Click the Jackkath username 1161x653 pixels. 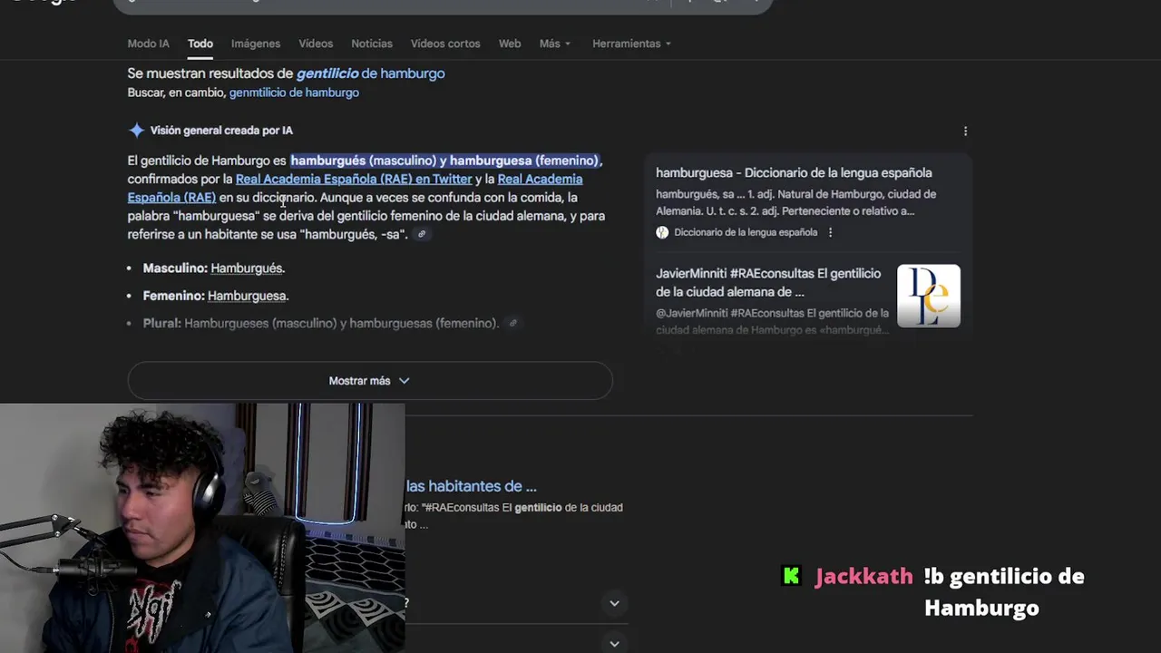(863, 576)
